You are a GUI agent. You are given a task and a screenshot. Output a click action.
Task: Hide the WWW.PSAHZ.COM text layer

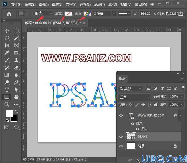(x=121, y=115)
